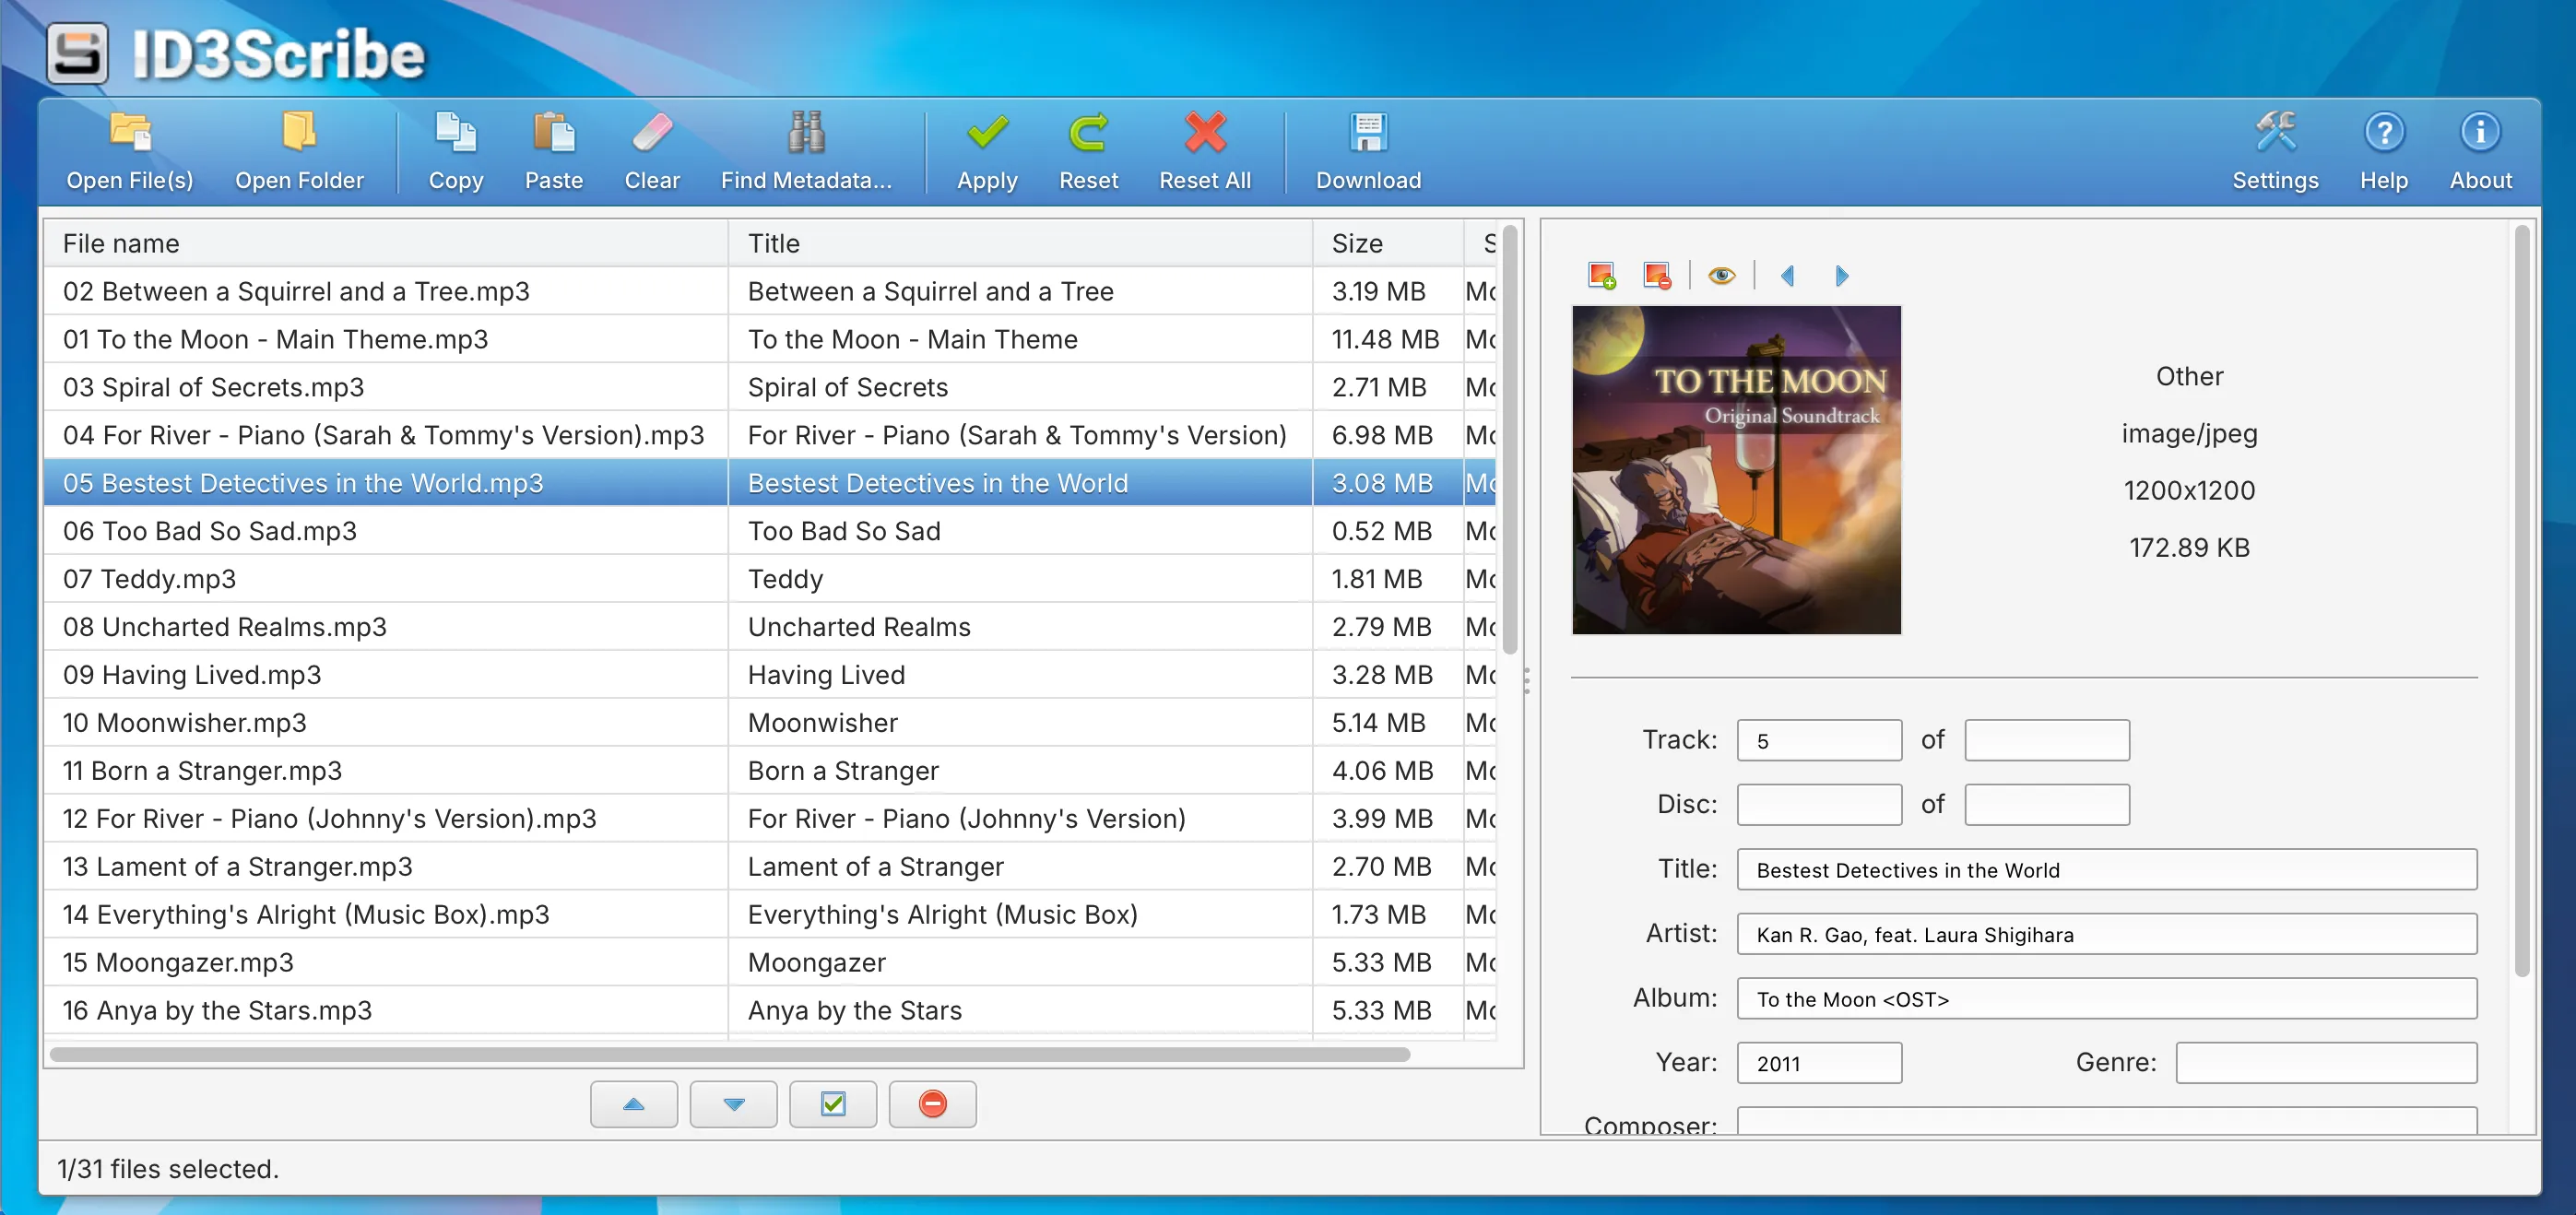Click the Open File(s) toolbar icon
Viewport: 2576px width, 1215px height.
coord(130,133)
